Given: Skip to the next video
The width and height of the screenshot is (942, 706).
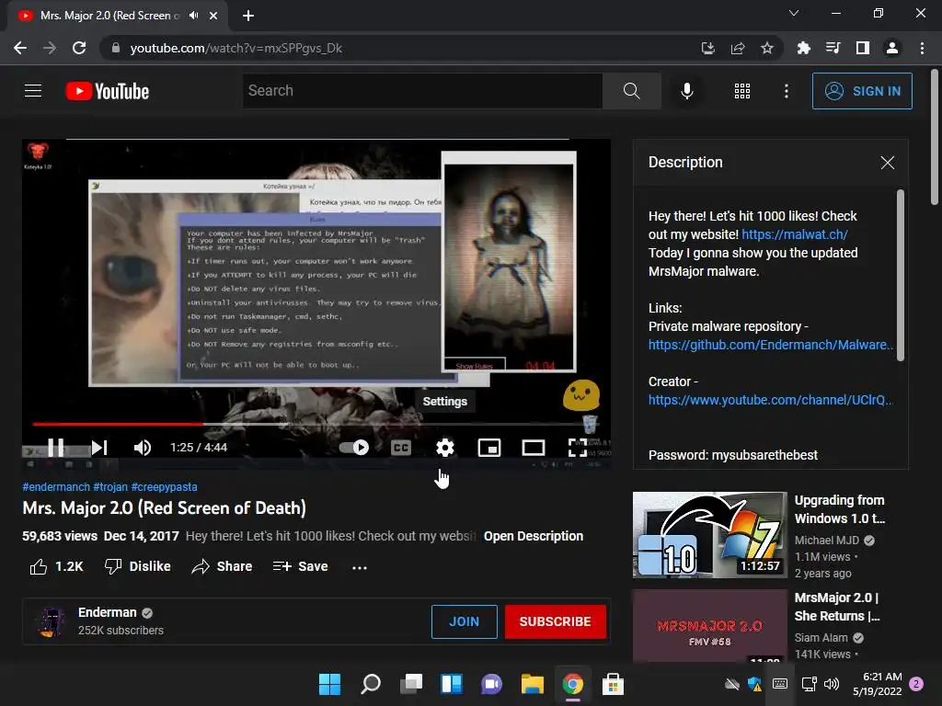Looking at the screenshot, I should 99,448.
